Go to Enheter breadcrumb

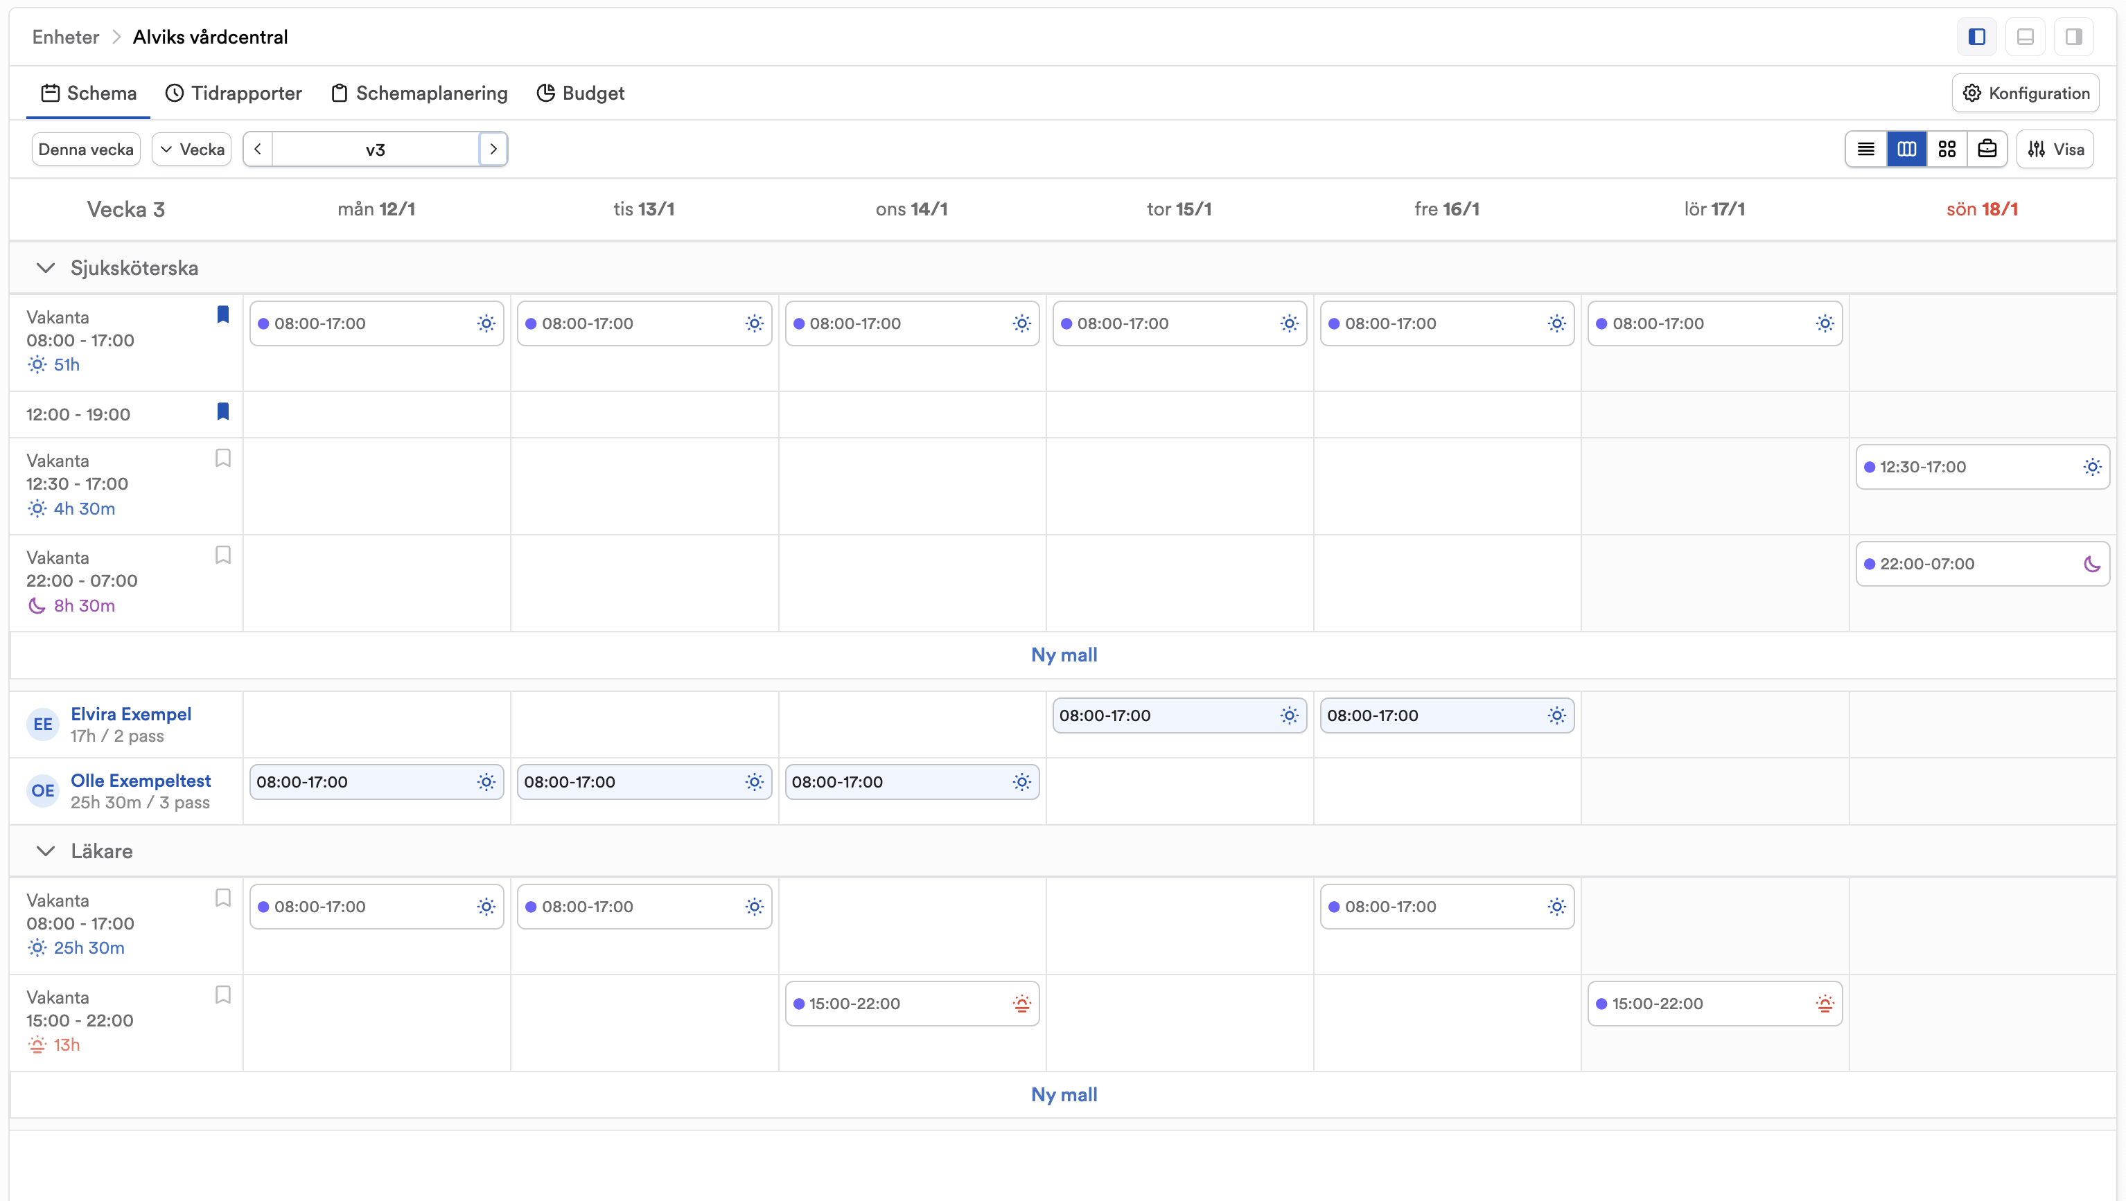(65, 37)
